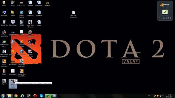Open the Recycle Bin
Image resolution: width=175 pixels, height=98 pixels.
(x=4, y=23)
